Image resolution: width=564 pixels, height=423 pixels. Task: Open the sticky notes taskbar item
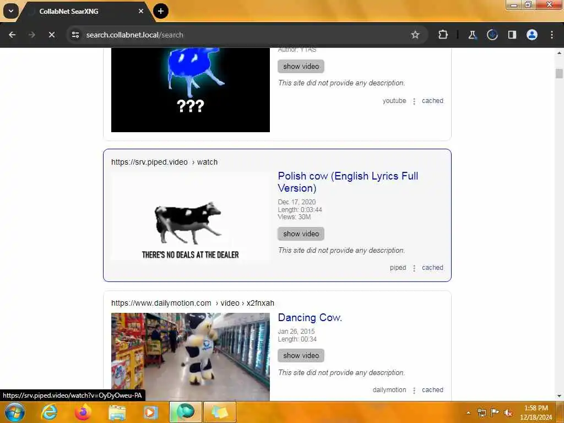click(x=220, y=412)
